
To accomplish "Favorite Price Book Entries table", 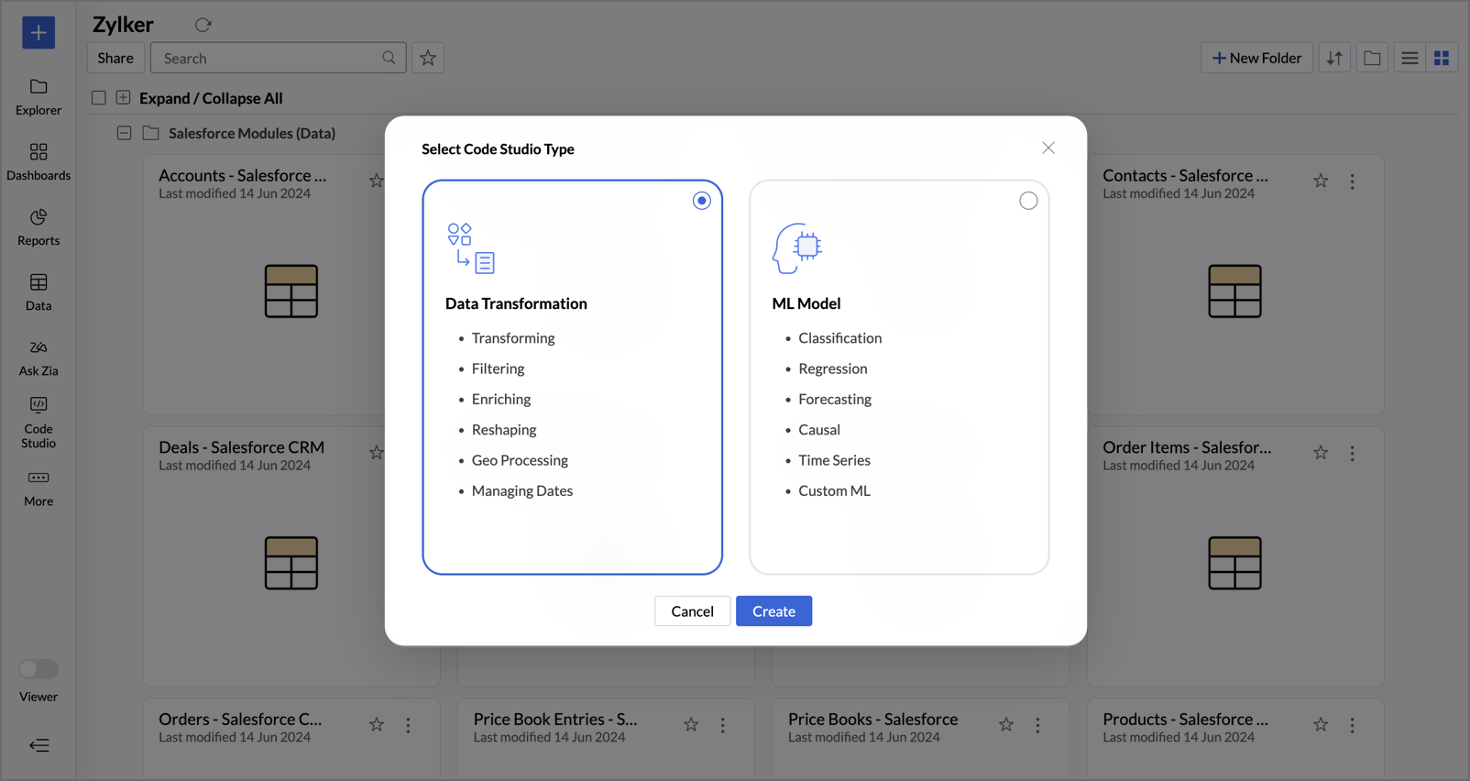I will point(691,725).
